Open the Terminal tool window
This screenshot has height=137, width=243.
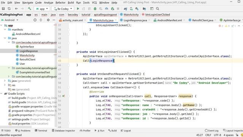point(41,131)
